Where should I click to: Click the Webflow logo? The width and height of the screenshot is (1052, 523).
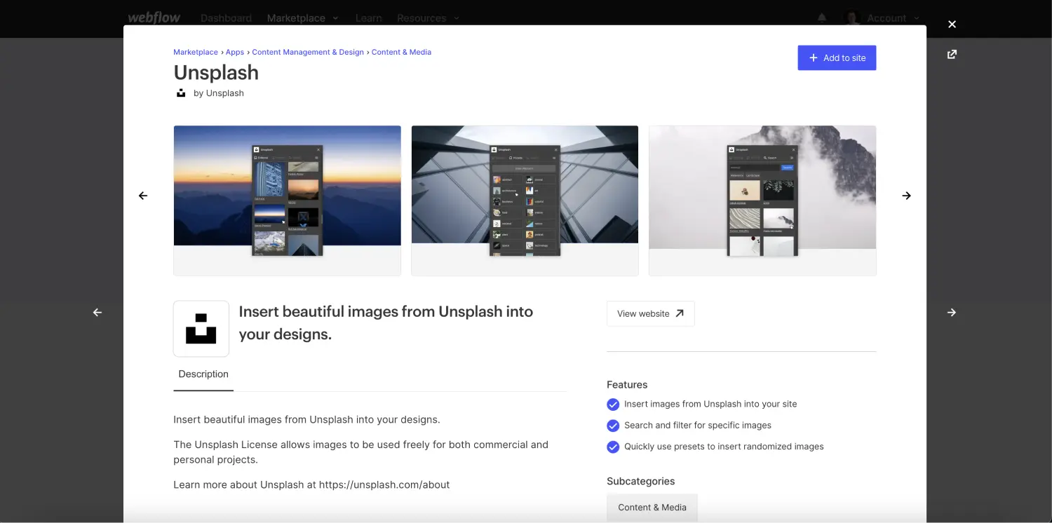click(x=153, y=18)
